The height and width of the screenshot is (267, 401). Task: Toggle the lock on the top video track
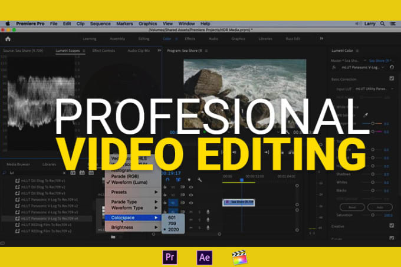point(165,187)
